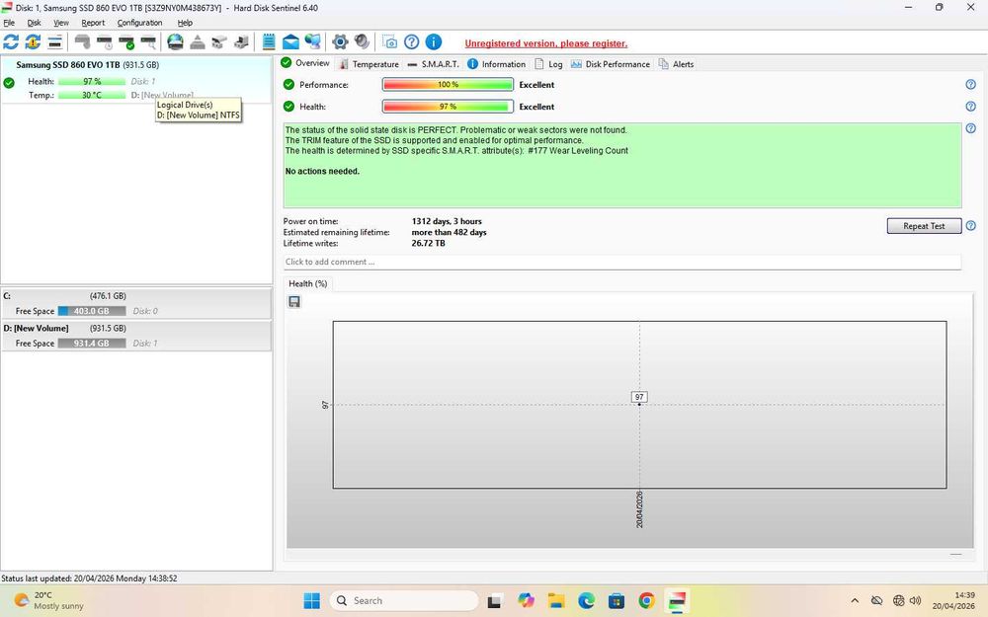Image resolution: width=988 pixels, height=617 pixels.
Task: Click the 'No actions needed.' text
Action: pyautogui.click(x=322, y=171)
